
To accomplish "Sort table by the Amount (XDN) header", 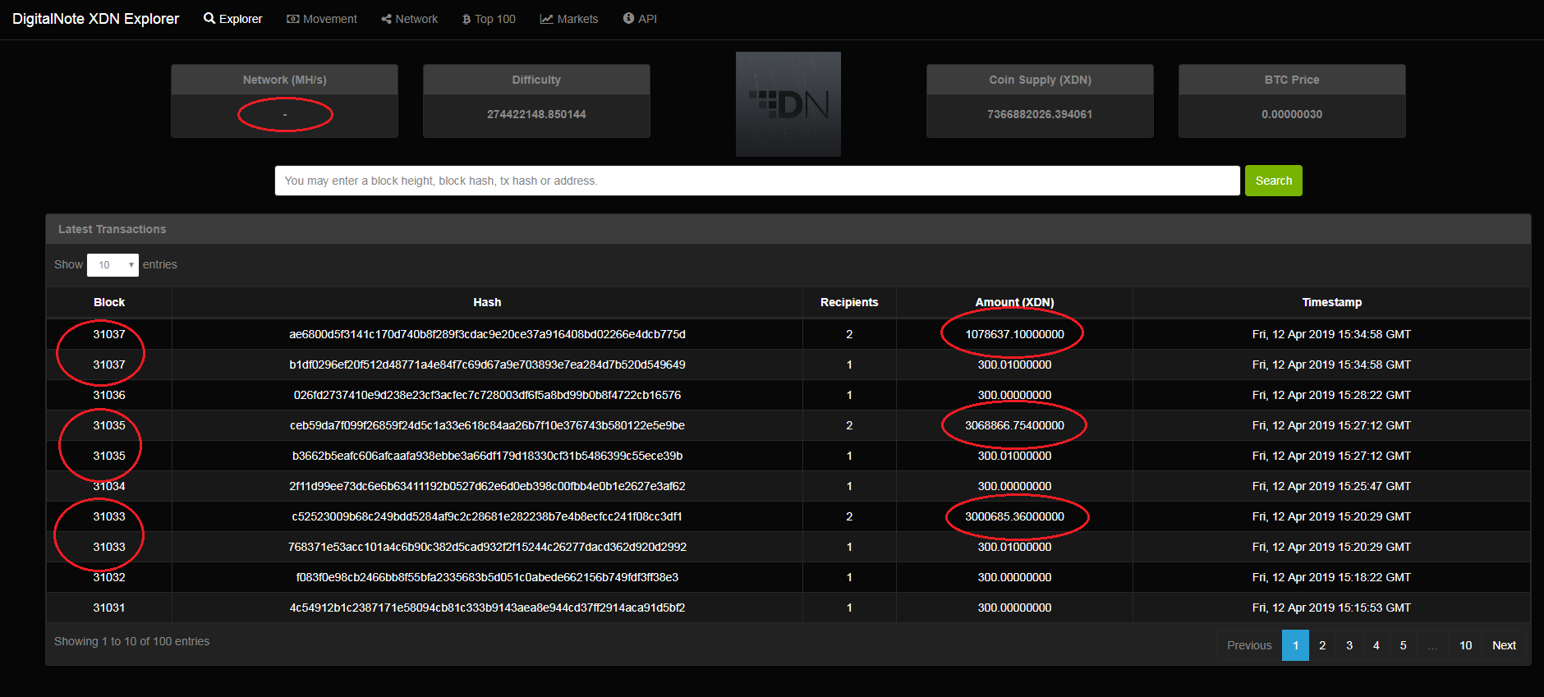I will pos(1014,302).
